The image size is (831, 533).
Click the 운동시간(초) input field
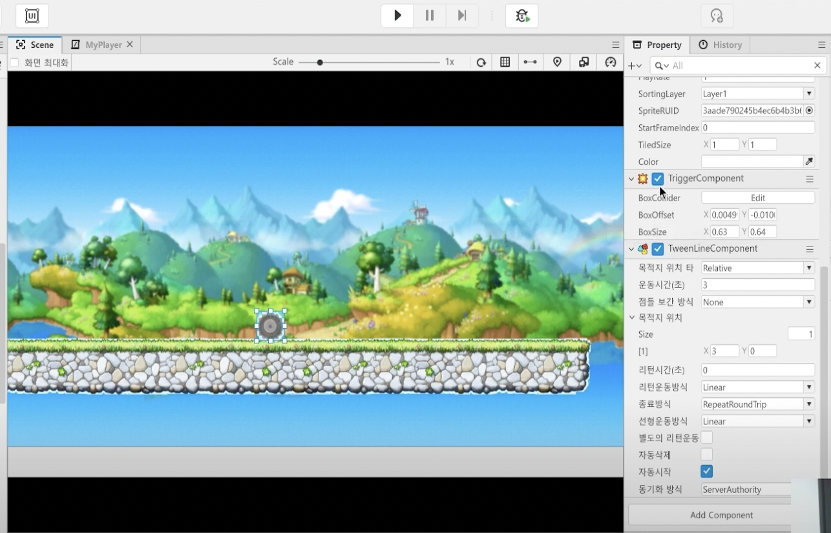tap(758, 285)
